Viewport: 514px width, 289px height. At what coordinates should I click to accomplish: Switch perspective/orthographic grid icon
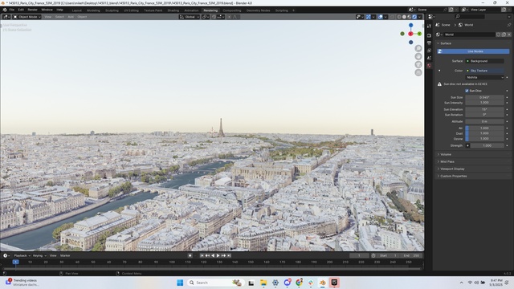point(418,72)
